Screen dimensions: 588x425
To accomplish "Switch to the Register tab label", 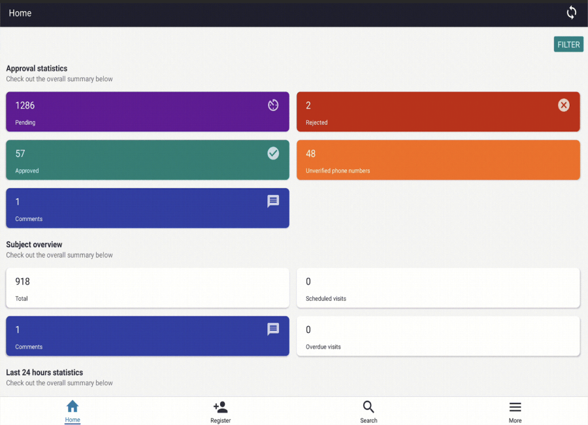I will (x=220, y=420).
